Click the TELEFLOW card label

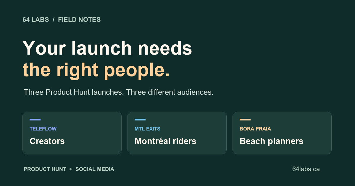(43, 129)
